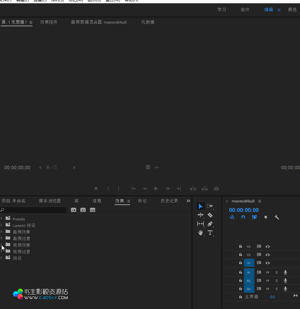Toggle sync lock for track A3
The image size is (300, 309).
pos(259,289)
